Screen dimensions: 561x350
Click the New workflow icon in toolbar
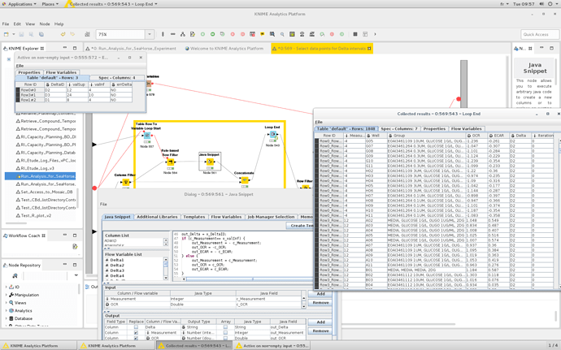6,34
